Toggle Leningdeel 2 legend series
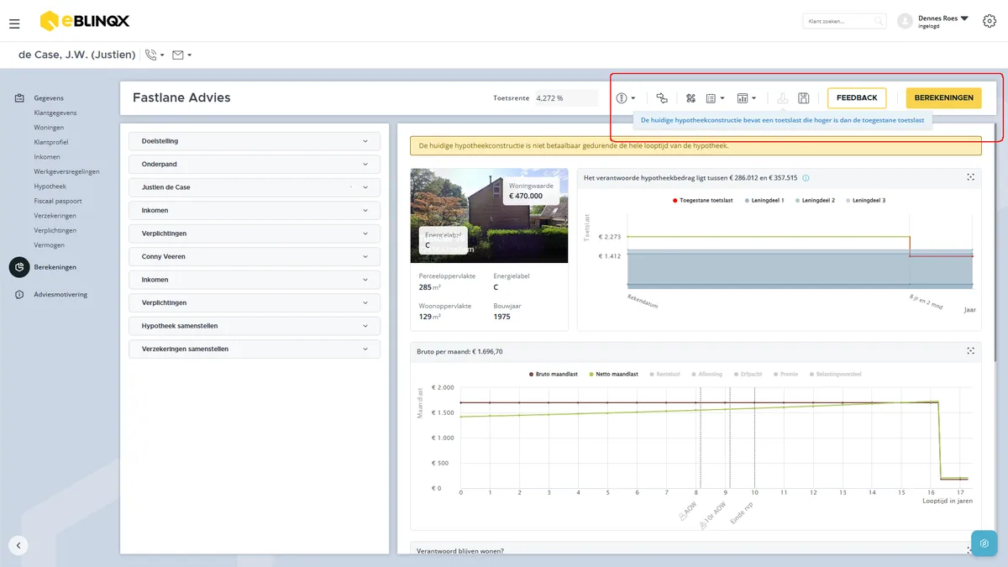Screen dimensions: 1008x567 coord(815,201)
